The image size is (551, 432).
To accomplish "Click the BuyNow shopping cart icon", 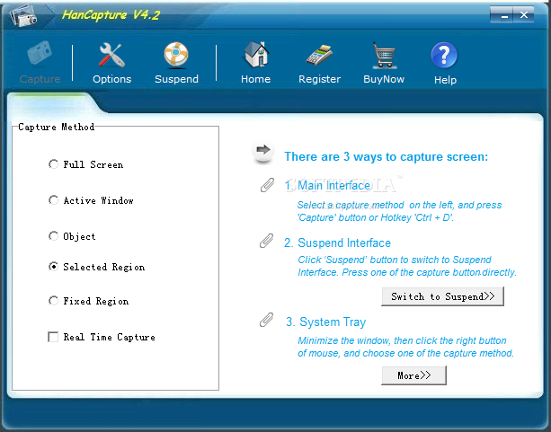I will pos(384,55).
